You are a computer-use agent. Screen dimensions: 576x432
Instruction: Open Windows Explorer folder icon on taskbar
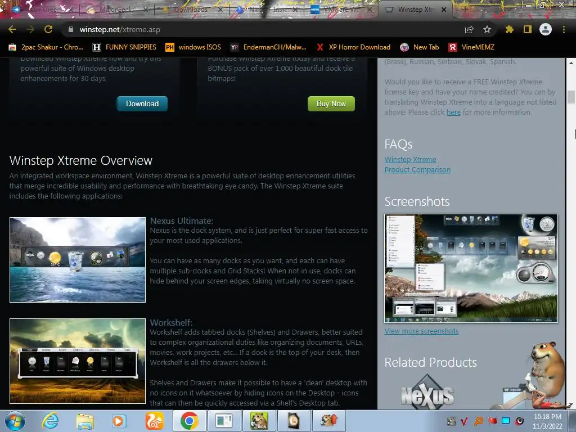(85, 421)
